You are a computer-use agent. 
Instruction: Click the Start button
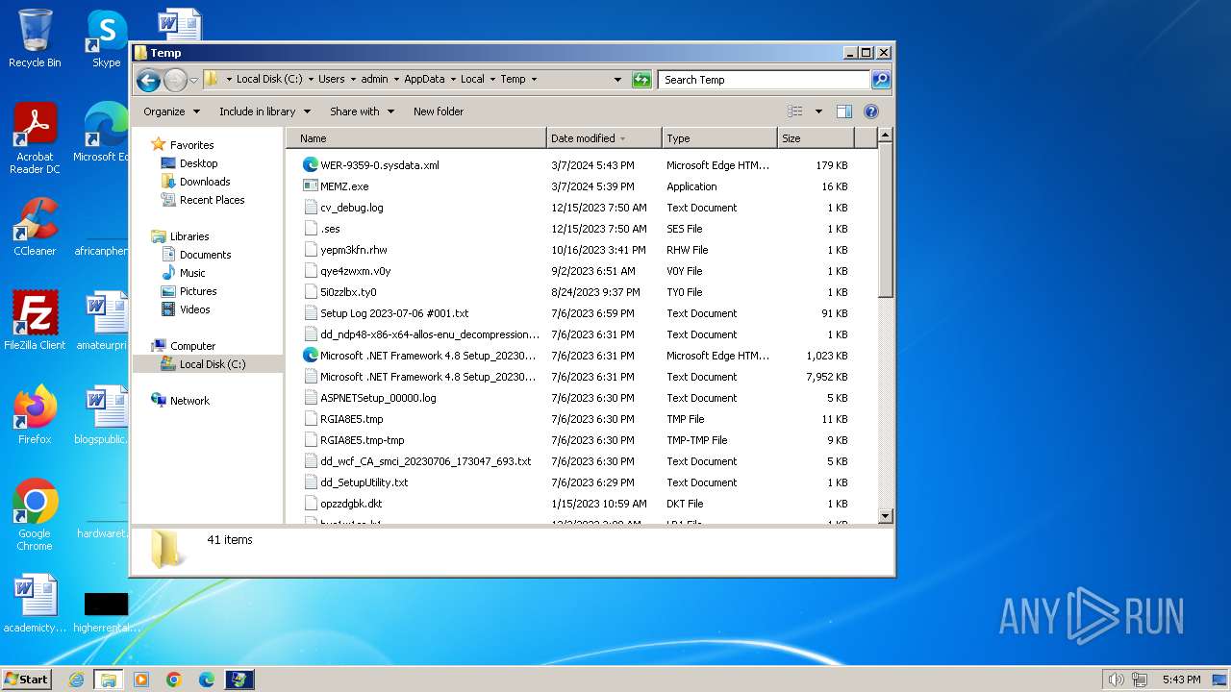26,680
